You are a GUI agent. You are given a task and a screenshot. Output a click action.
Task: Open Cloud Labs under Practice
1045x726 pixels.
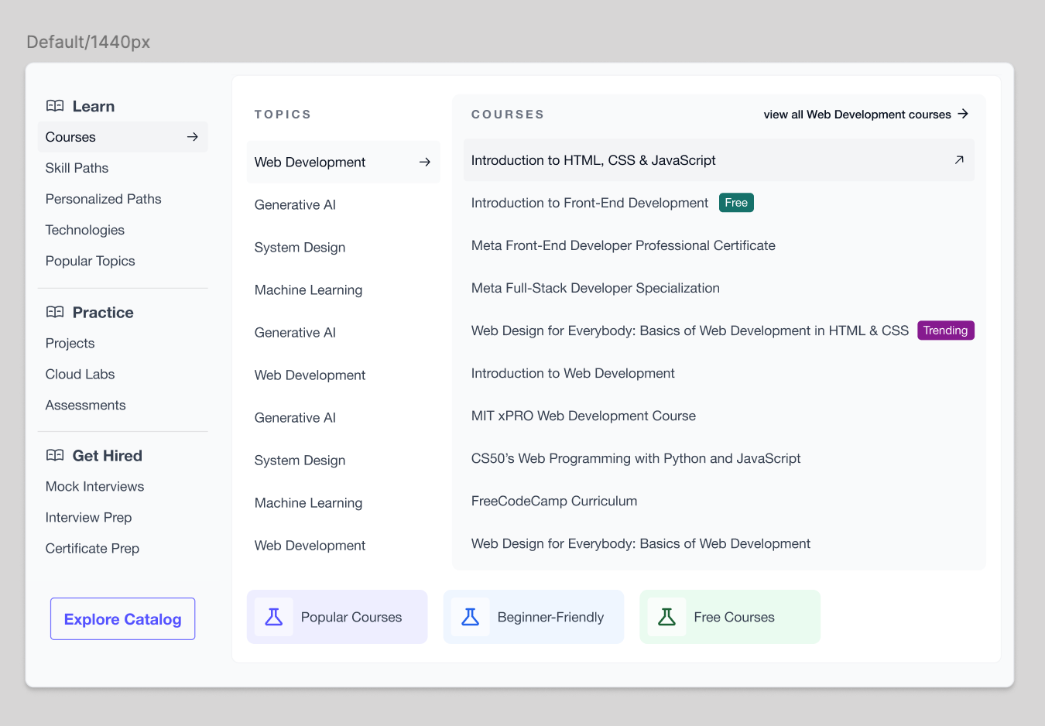point(81,374)
